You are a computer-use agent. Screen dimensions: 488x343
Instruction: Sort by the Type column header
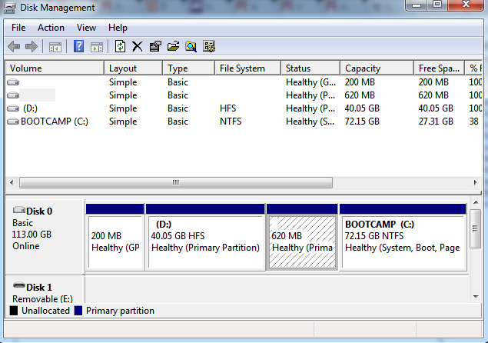[x=189, y=68]
